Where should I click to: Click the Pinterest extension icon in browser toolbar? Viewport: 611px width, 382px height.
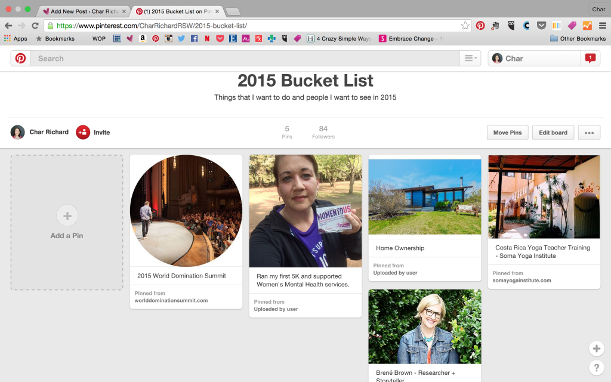(480, 26)
